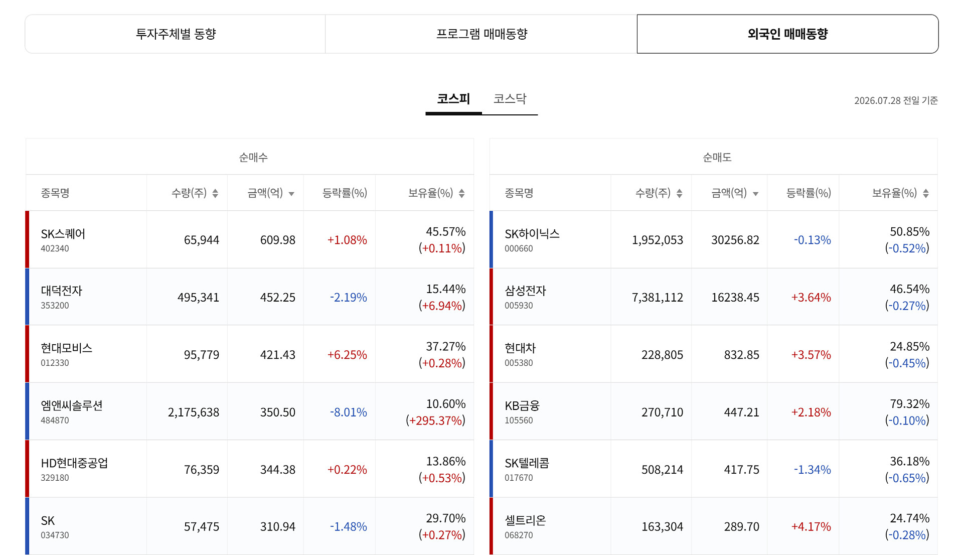Open the 현대모비스 stock link
963x555 pixels.
pyautogui.click(x=67, y=348)
